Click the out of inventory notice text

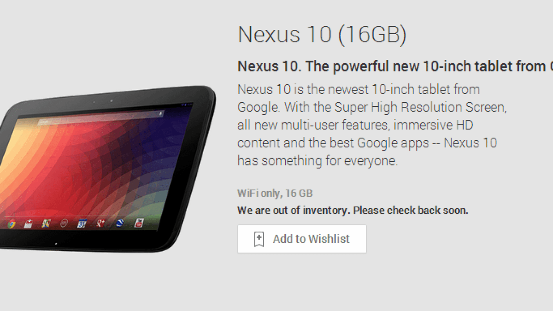click(353, 211)
